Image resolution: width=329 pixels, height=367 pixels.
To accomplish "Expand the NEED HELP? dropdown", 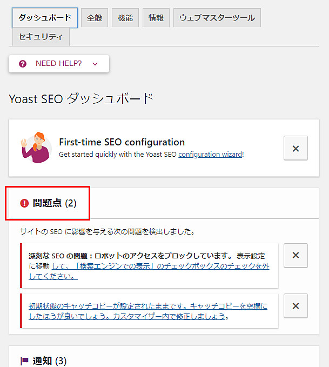I will point(59,64).
